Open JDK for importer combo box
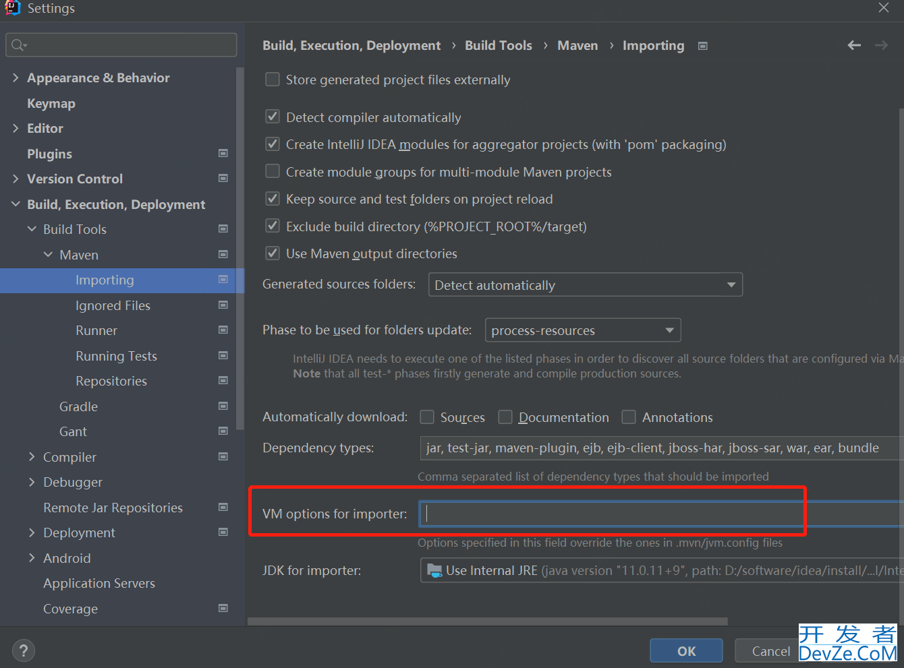Viewport: 904px width, 668px height. point(662,570)
